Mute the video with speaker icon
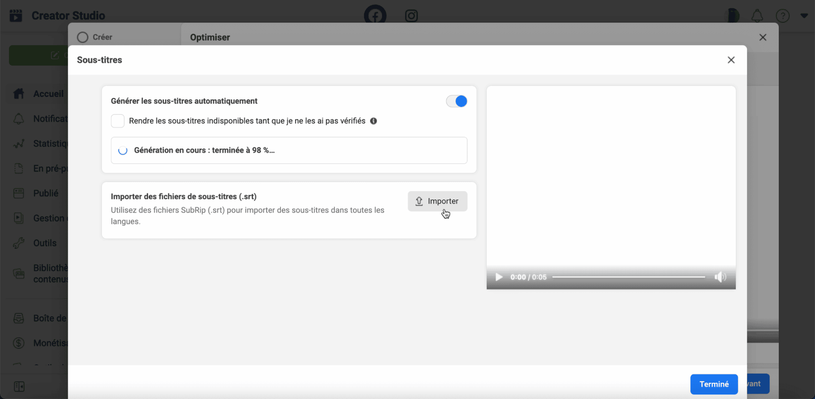This screenshot has height=399, width=815. [x=720, y=277]
